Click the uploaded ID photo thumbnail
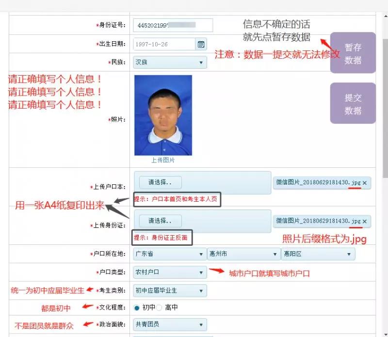Viewport: 388px width, 337px height. (x=163, y=115)
